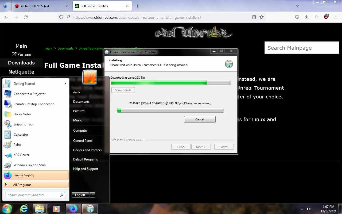Screen dimensions: 342x214
Task: Save to Pocket icon
Action: (297, 17)
